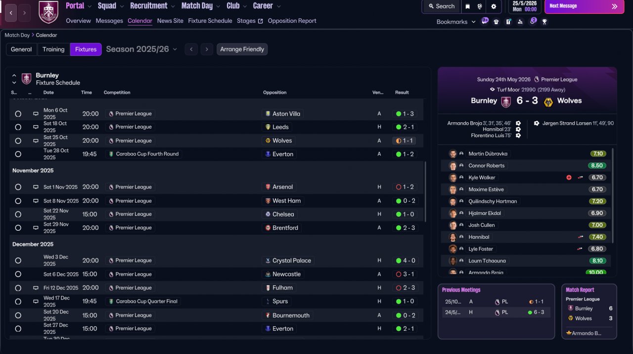Click Connor Roberts' player portrait
The width and height of the screenshot is (633, 354).
tap(452, 166)
